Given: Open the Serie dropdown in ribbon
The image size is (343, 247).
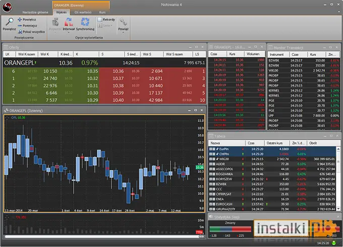Looking at the screenshot, I should pos(106,26).
